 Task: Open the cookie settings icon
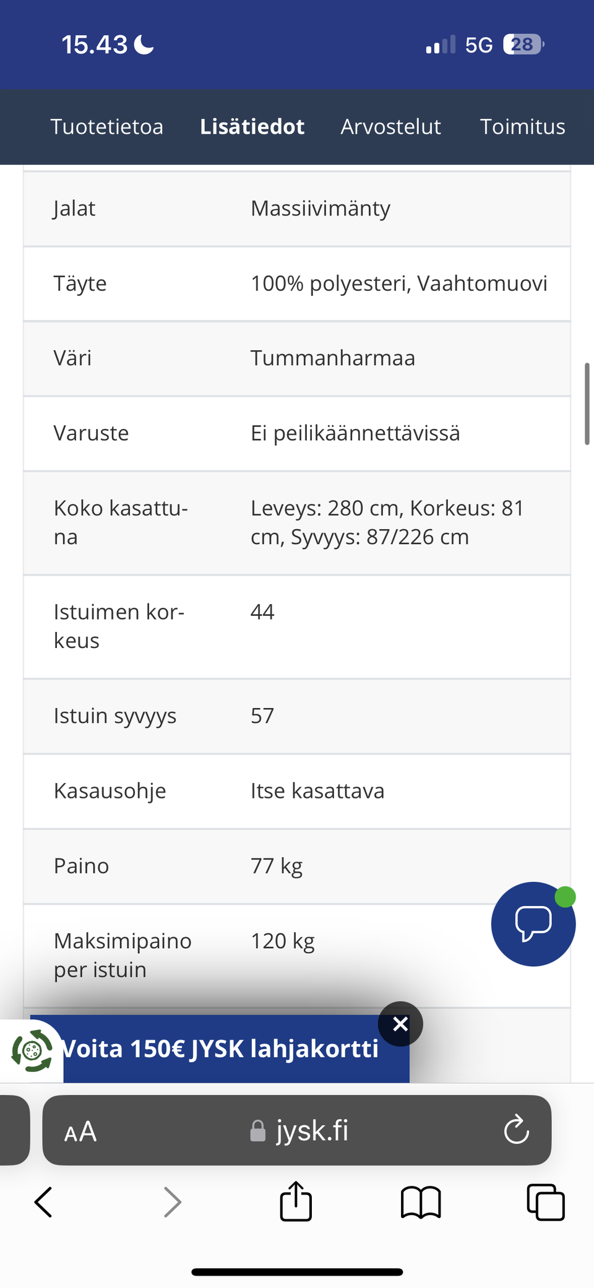pyautogui.click(x=32, y=1051)
